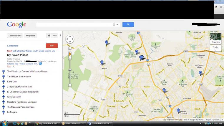This screenshot has width=224, height=126.
Task: Click the map pin near North Central
Action: (178, 111)
